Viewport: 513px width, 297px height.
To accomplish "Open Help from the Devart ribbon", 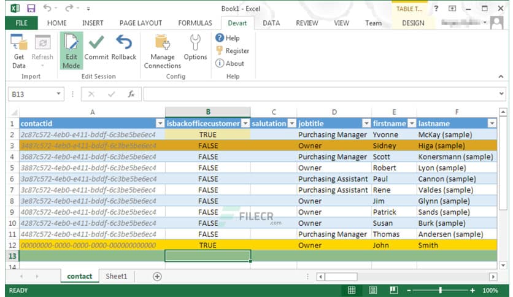I will (x=228, y=38).
